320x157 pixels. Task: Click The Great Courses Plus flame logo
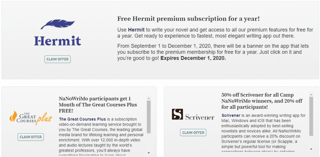(14, 117)
